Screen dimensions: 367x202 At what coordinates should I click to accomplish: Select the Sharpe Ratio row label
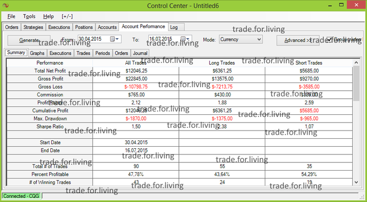pos(50,126)
